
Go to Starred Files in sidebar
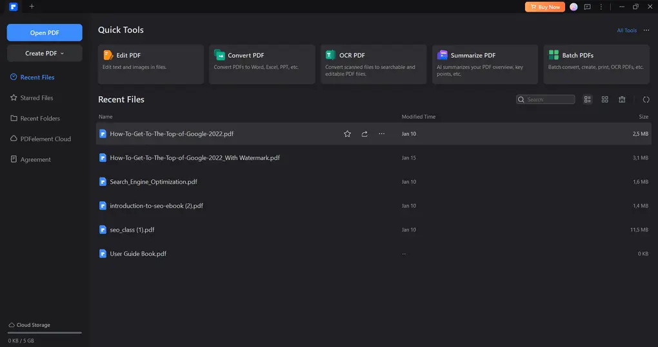point(37,98)
